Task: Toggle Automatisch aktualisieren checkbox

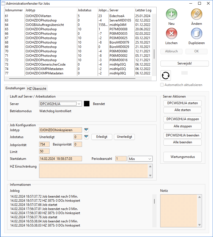Action: click(162, 85)
